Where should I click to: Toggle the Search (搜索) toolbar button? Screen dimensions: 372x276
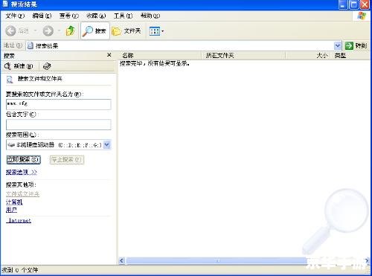tap(94, 31)
